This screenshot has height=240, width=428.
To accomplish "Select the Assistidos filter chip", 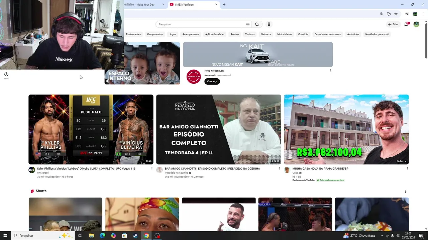I will point(353,34).
